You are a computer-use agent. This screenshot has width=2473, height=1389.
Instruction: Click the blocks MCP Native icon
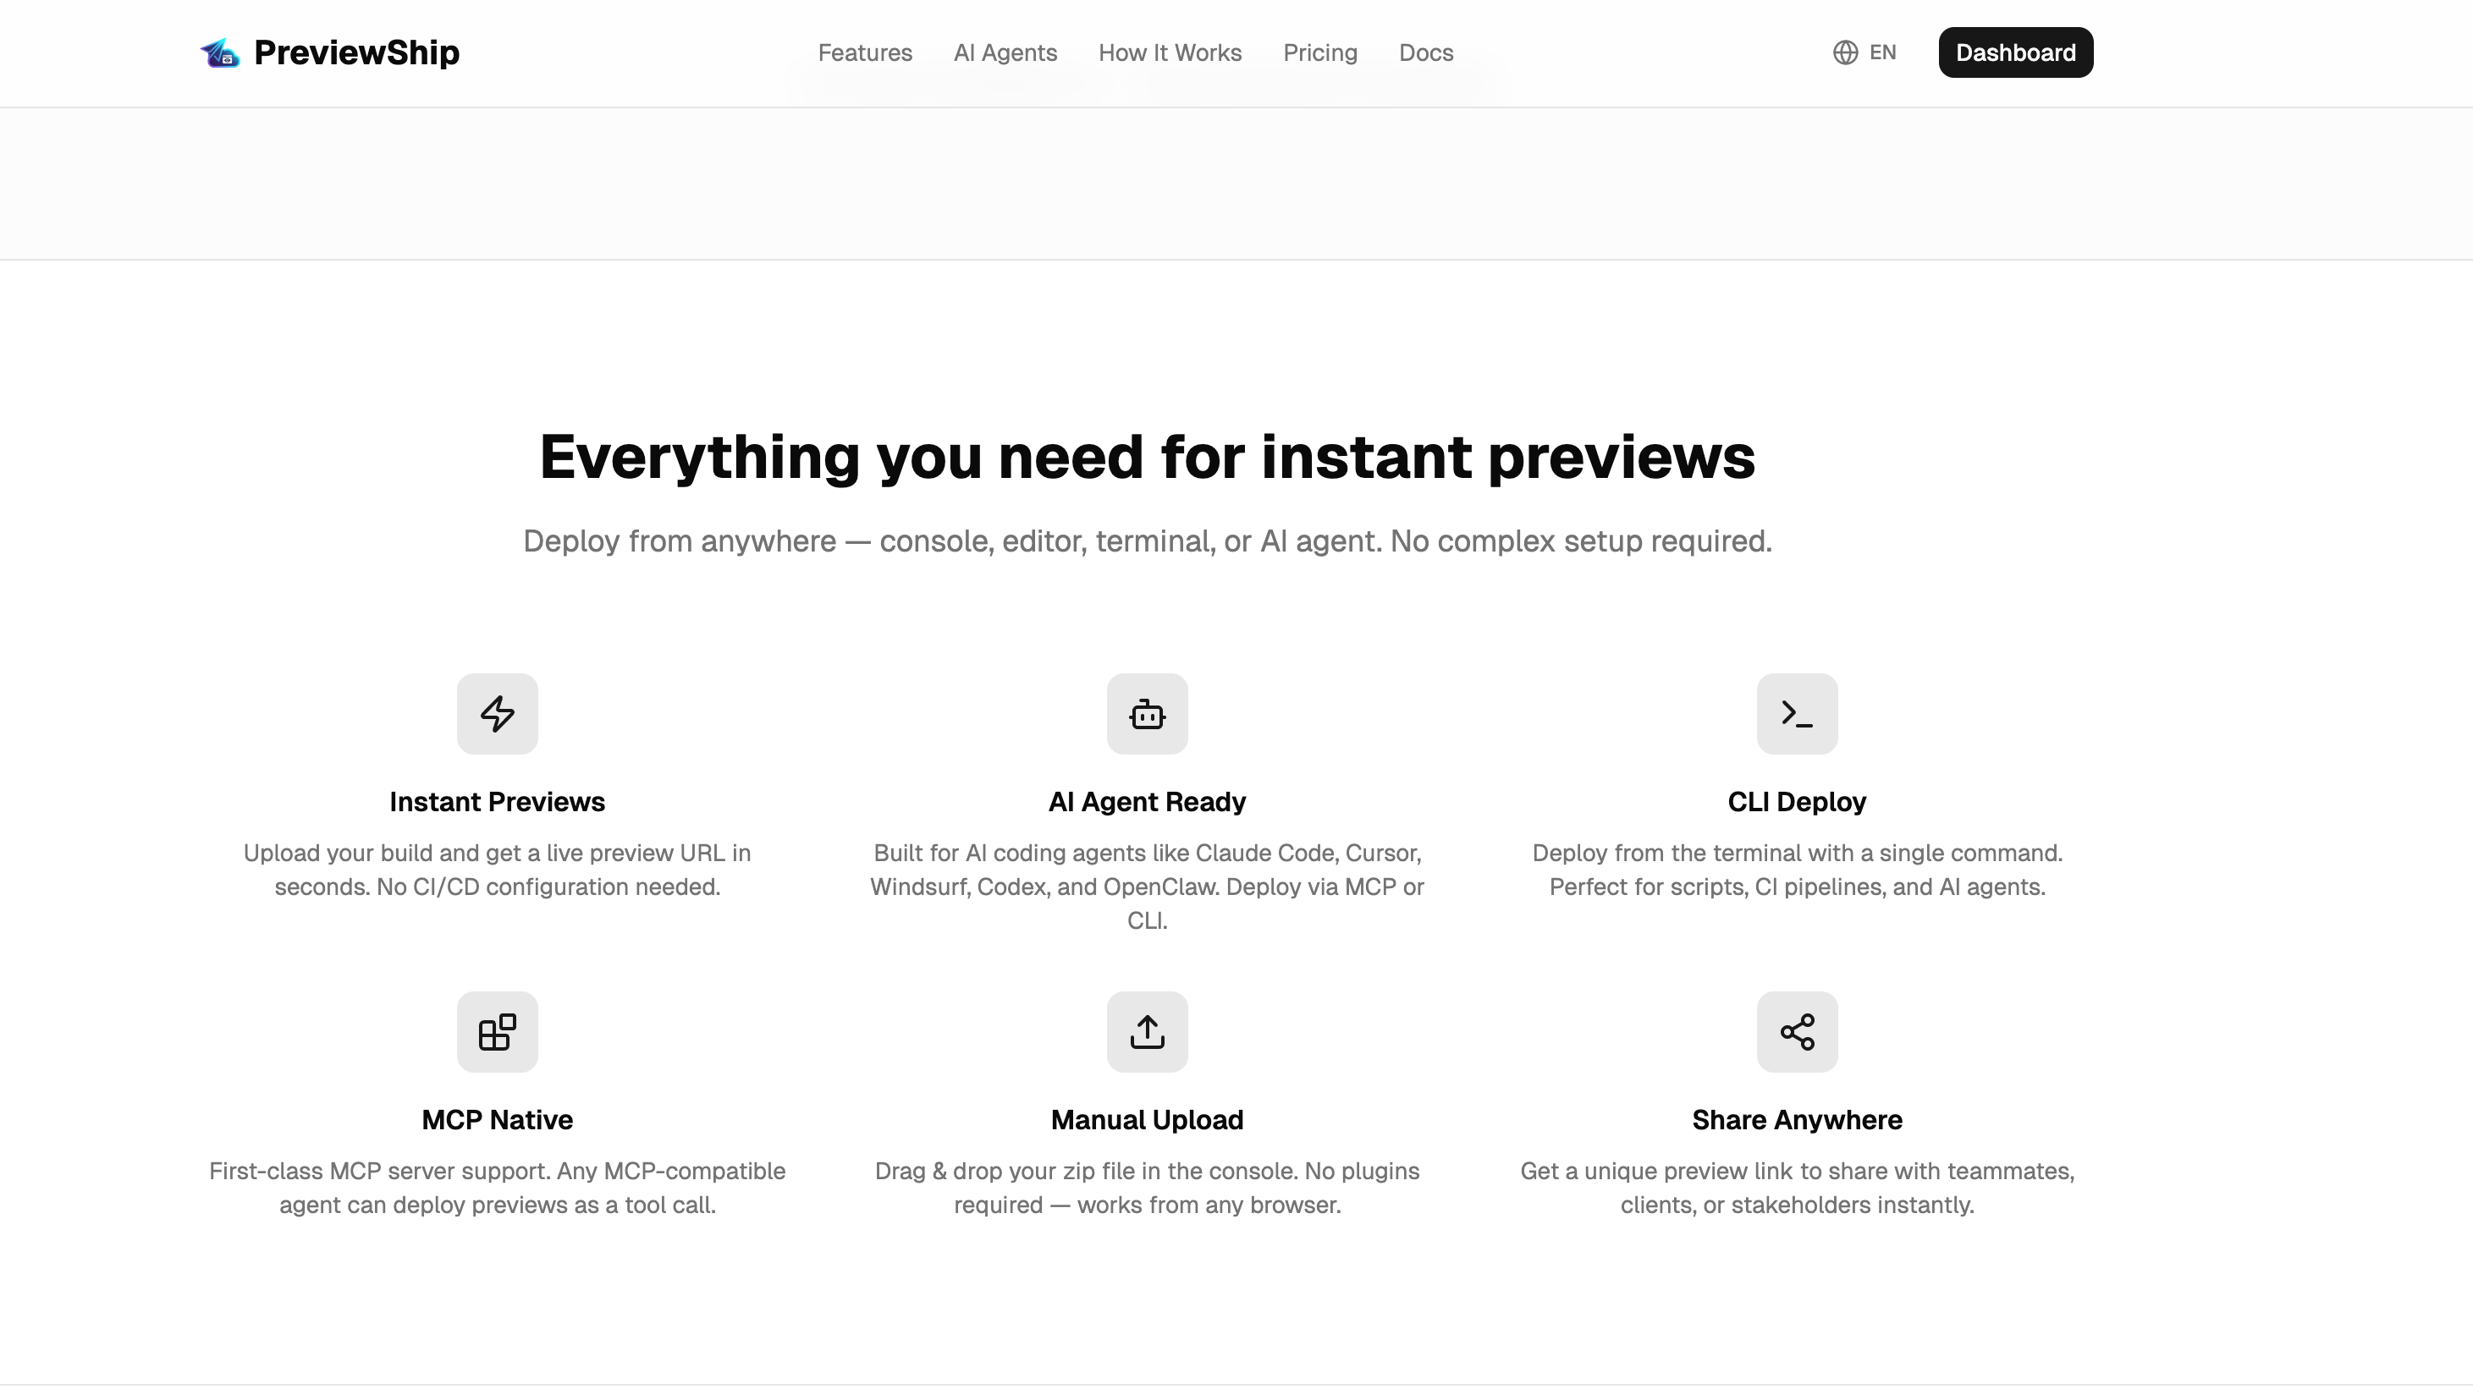point(498,1032)
